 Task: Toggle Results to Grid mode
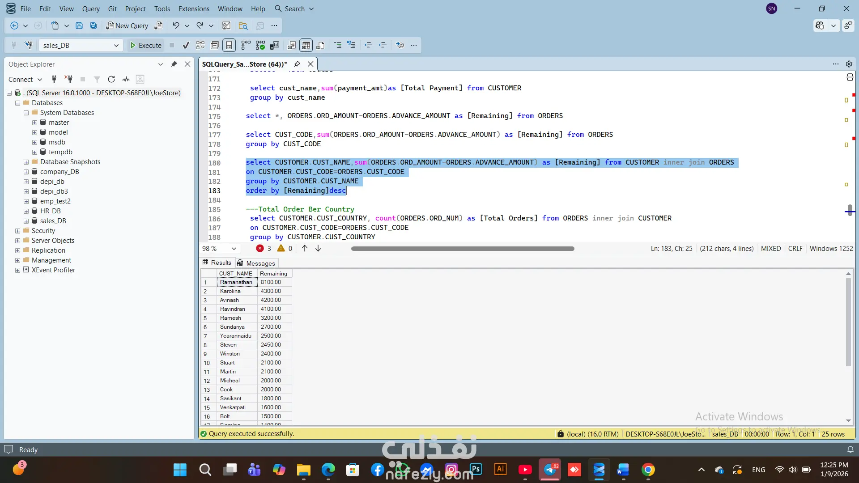point(306,45)
